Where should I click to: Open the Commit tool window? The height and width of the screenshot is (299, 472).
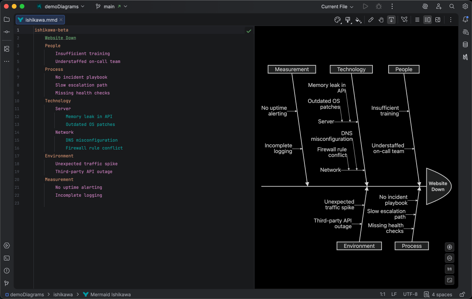[7, 32]
